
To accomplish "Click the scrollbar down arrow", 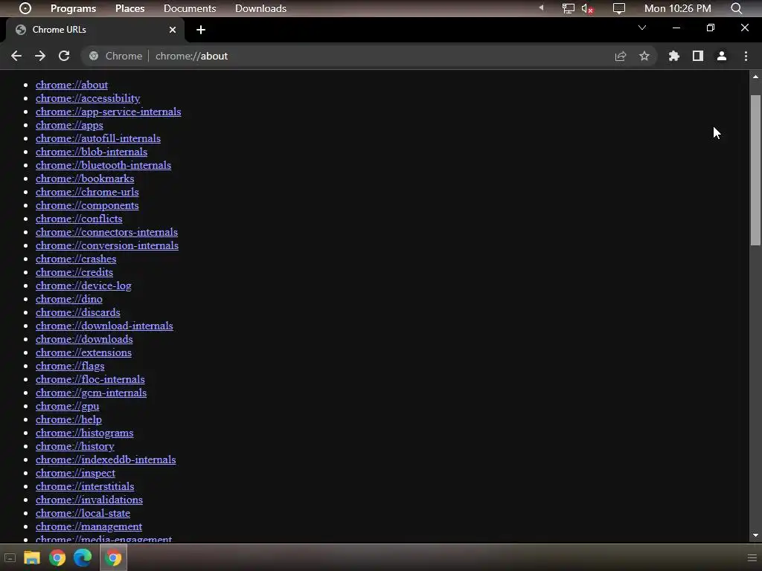I will [x=755, y=535].
